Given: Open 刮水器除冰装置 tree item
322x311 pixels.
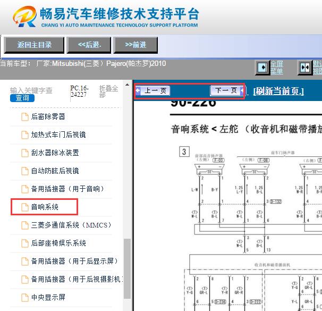Looking at the screenshot, I should (55, 153).
